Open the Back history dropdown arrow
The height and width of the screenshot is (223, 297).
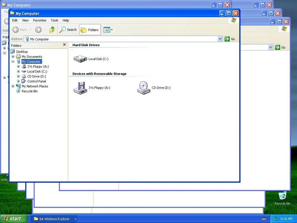click(30, 30)
